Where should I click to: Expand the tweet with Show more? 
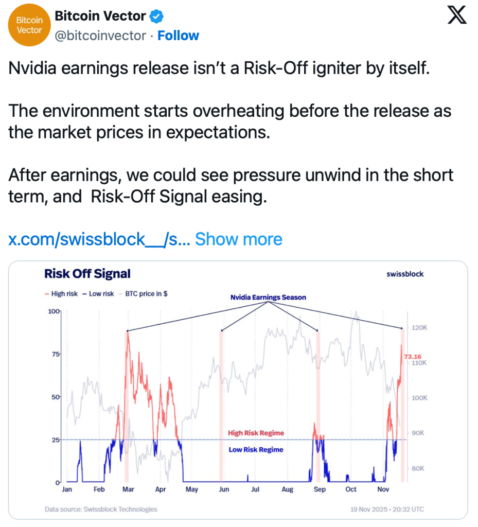click(x=239, y=239)
